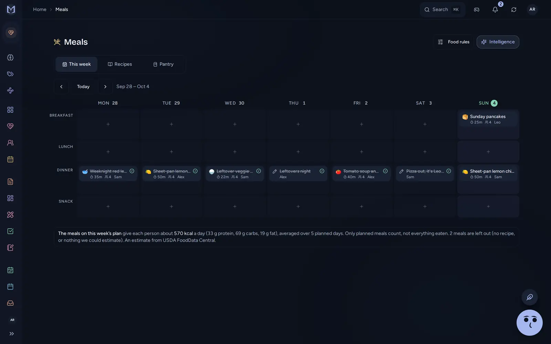Click the M app logo
The height and width of the screenshot is (344, 551).
pos(11,9)
